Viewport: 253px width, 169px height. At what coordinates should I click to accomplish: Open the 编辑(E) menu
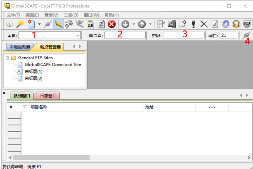pos(32,15)
